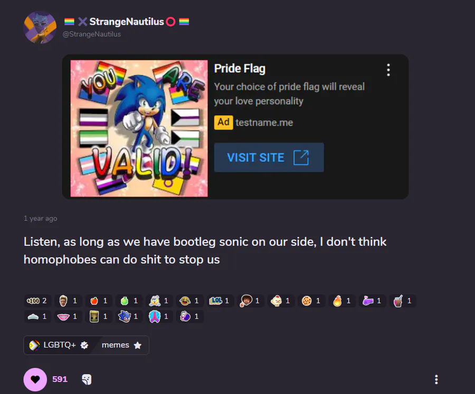Click the smoothie drink reaction sticker
Image resolution: width=475 pixels, height=394 pixels.
click(403, 301)
